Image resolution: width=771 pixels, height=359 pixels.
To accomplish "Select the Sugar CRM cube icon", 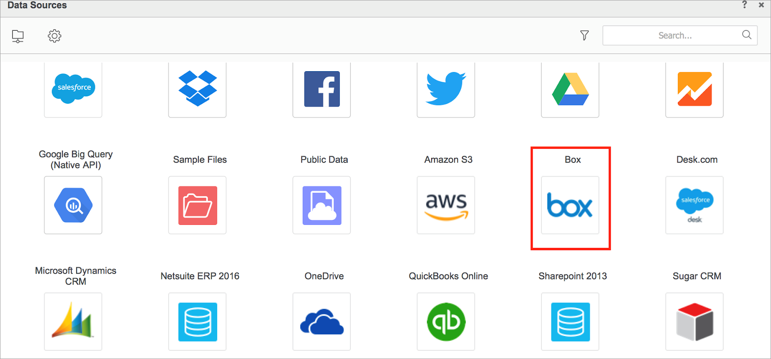I will pyautogui.click(x=694, y=322).
